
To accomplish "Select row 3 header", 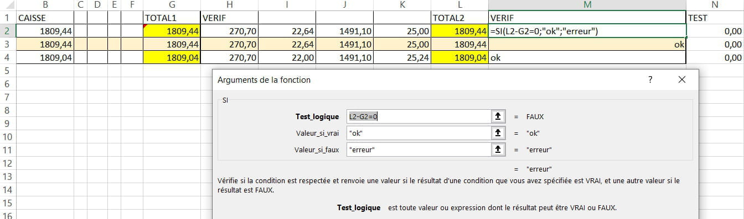I will click(8, 44).
